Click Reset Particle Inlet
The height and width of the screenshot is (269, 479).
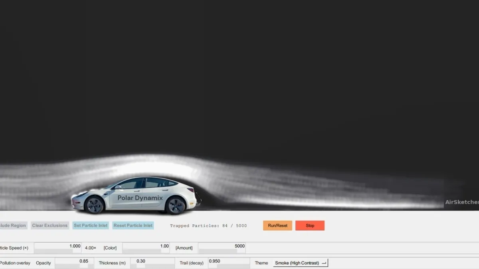click(x=133, y=226)
